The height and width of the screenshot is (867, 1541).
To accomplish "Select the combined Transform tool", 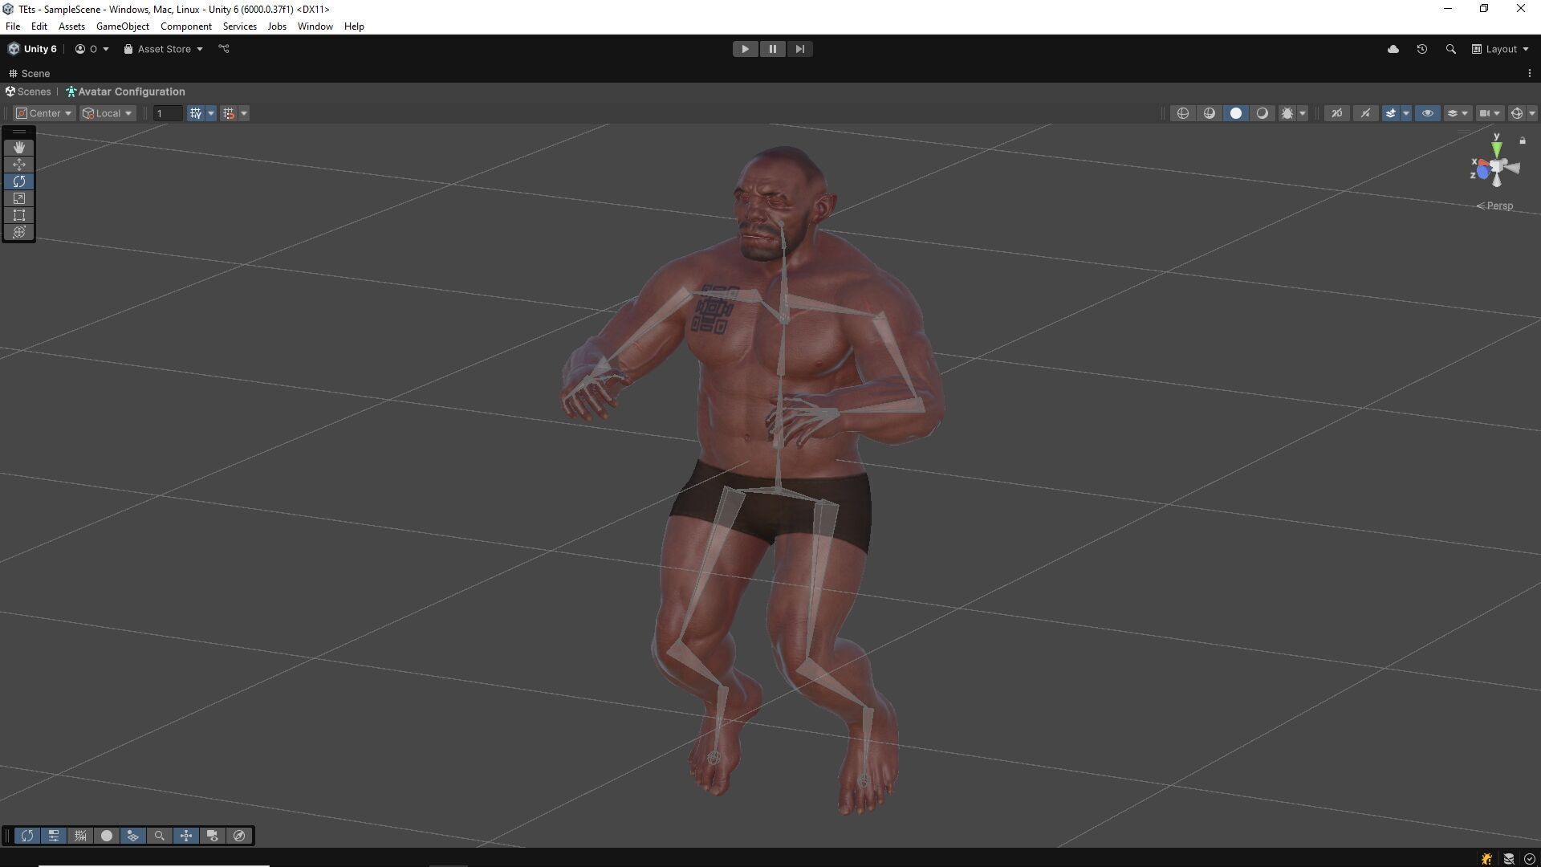I will click(x=19, y=232).
